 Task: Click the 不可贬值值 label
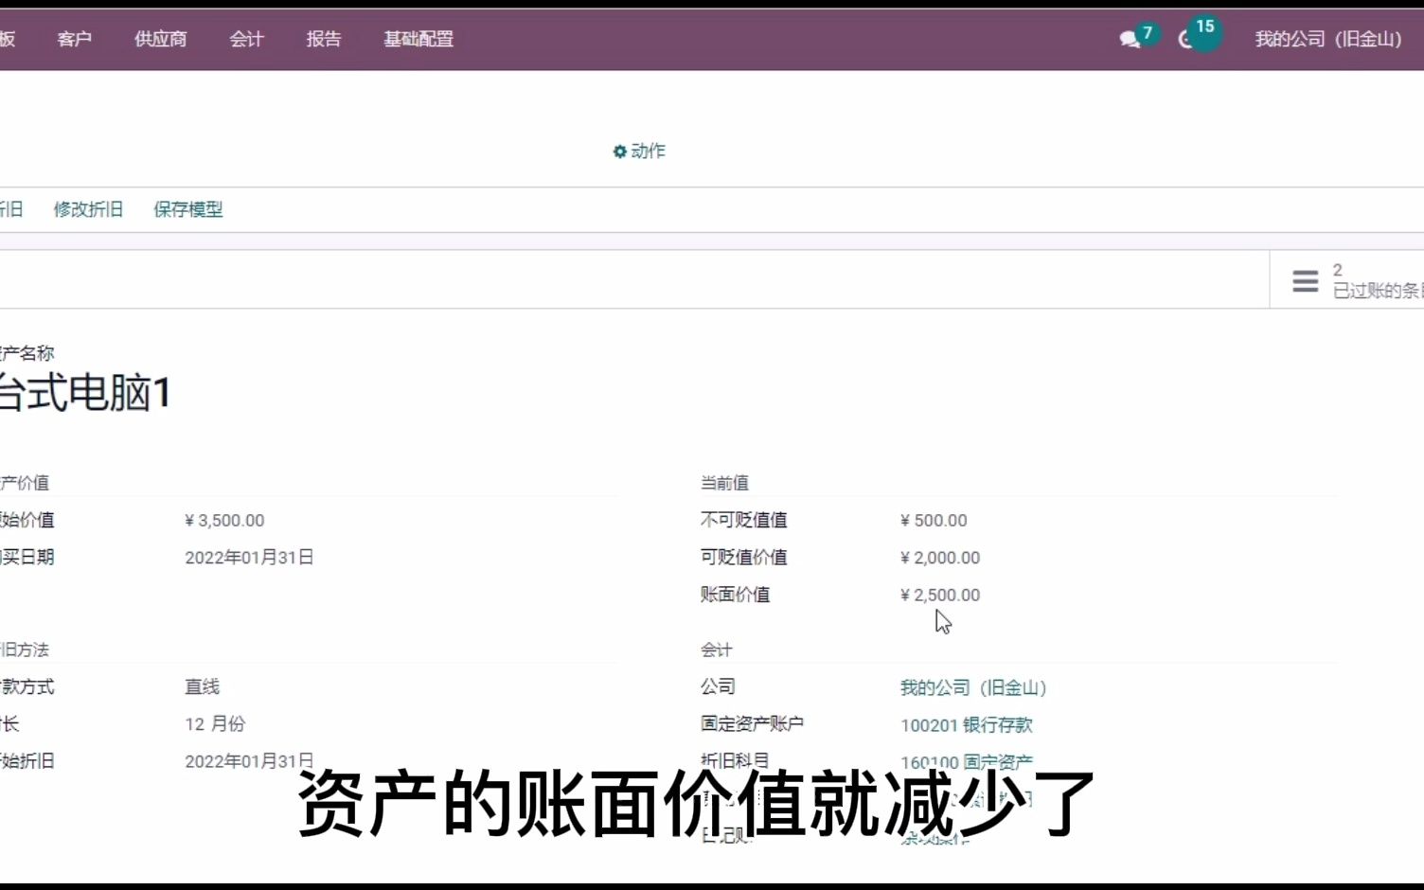coord(743,520)
